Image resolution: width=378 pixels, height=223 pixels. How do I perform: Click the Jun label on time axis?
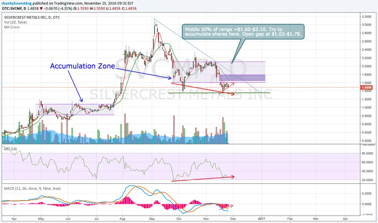pyautogui.click(x=68, y=219)
